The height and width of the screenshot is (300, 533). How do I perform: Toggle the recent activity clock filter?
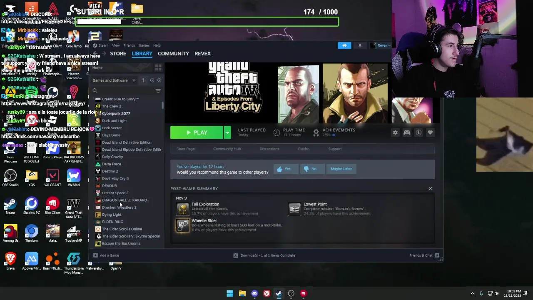click(152, 80)
